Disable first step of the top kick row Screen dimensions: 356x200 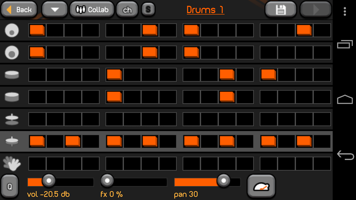(x=37, y=30)
